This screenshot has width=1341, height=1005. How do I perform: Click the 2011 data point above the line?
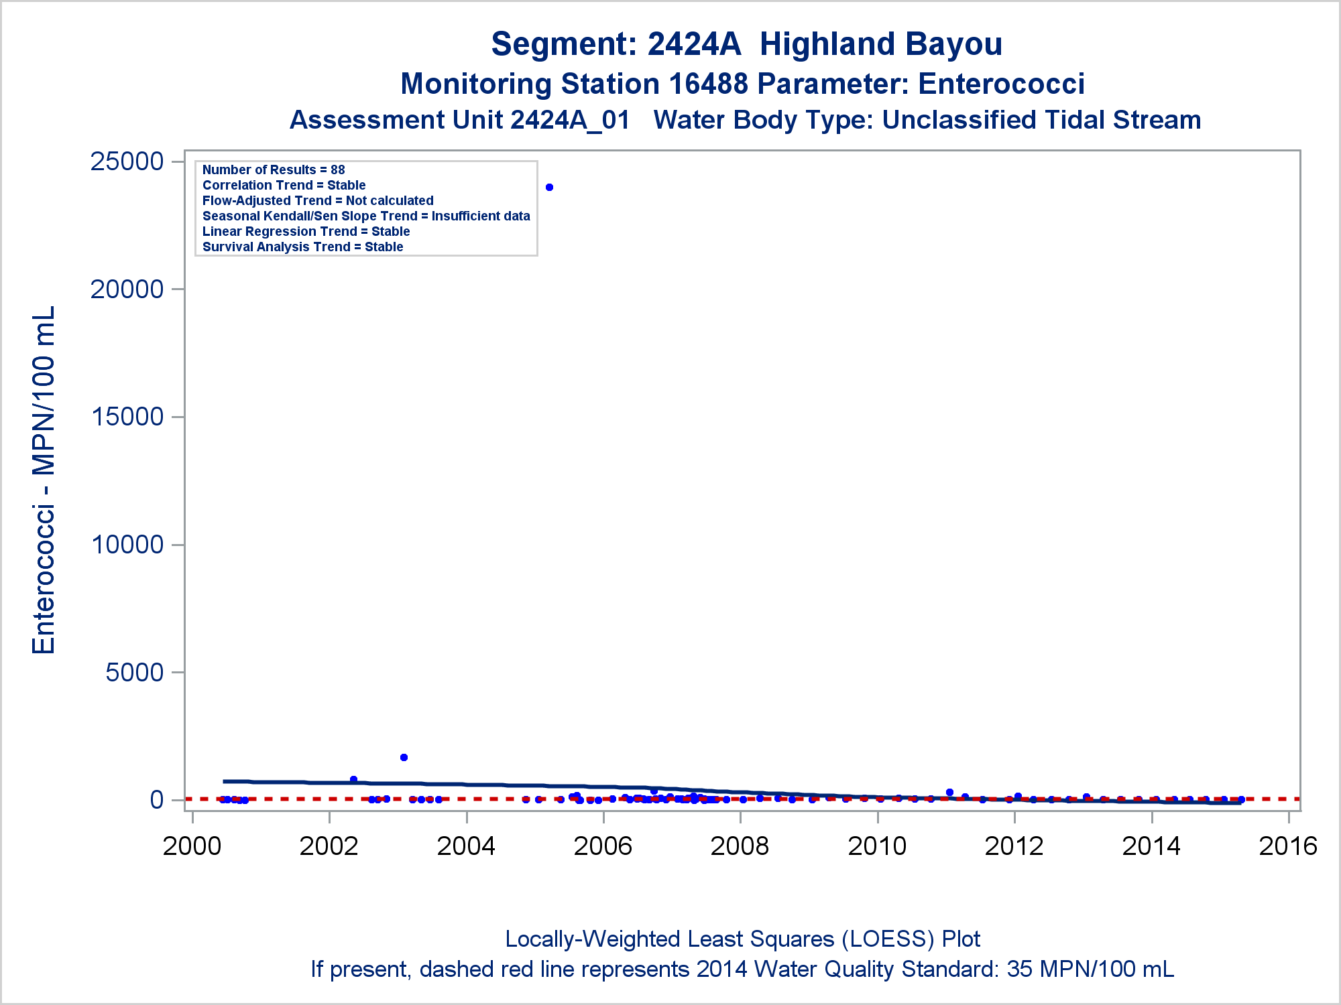click(x=949, y=792)
